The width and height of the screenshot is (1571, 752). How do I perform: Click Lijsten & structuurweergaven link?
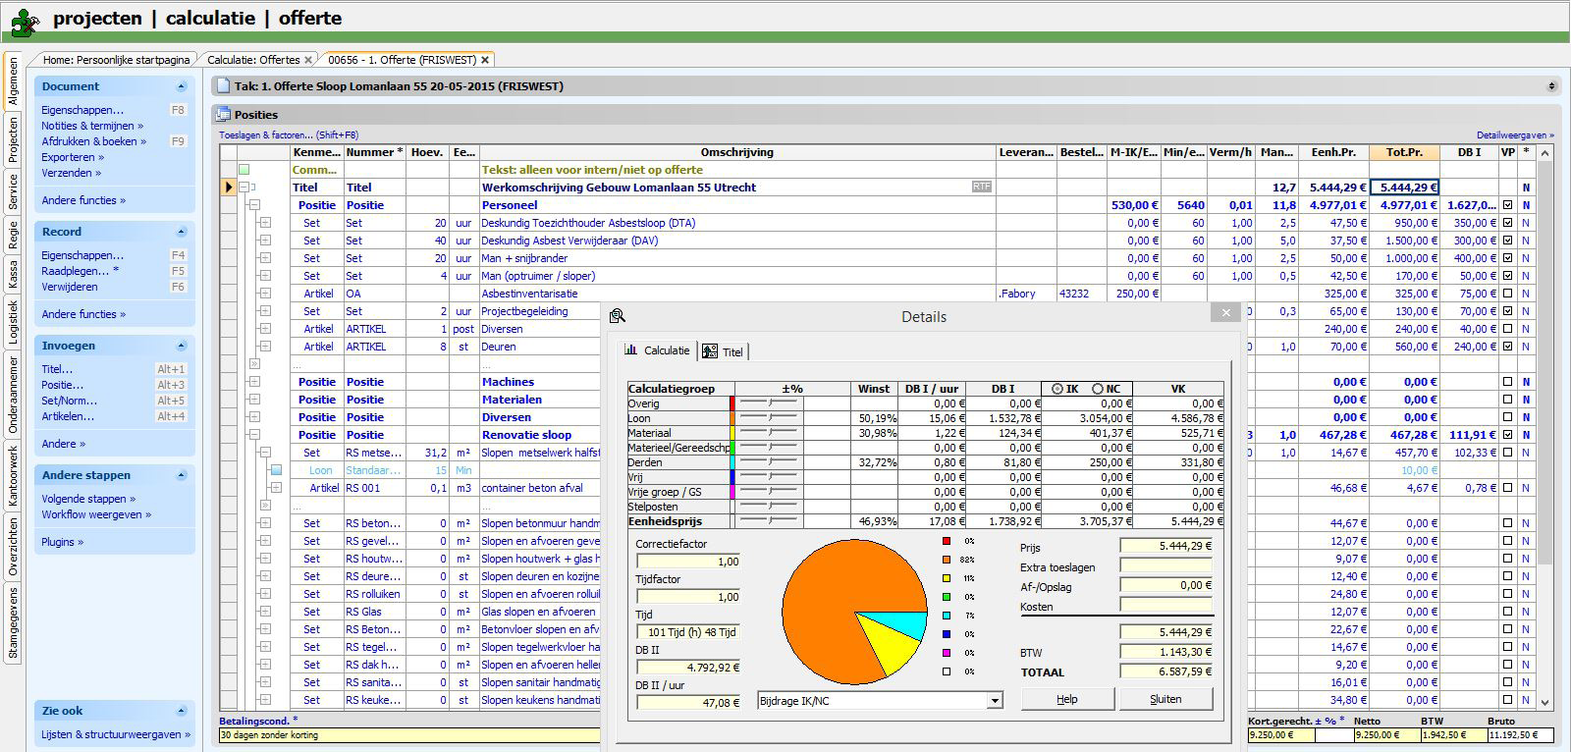[116, 734]
